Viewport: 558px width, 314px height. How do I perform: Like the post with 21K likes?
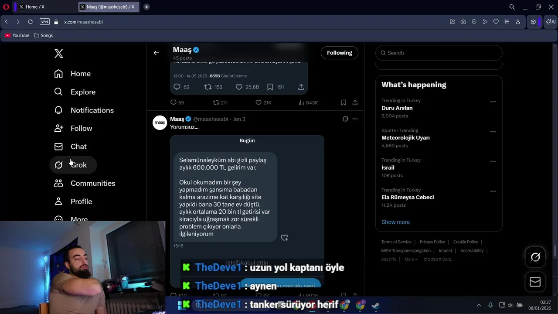tap(263, 102)
